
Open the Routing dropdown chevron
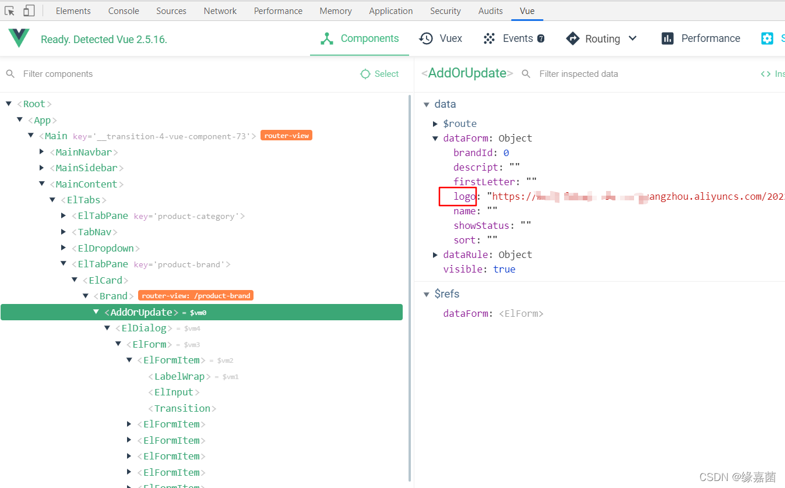[633, 38]
